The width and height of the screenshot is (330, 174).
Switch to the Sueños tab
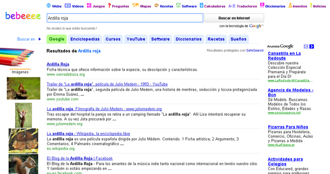point(239,39)
